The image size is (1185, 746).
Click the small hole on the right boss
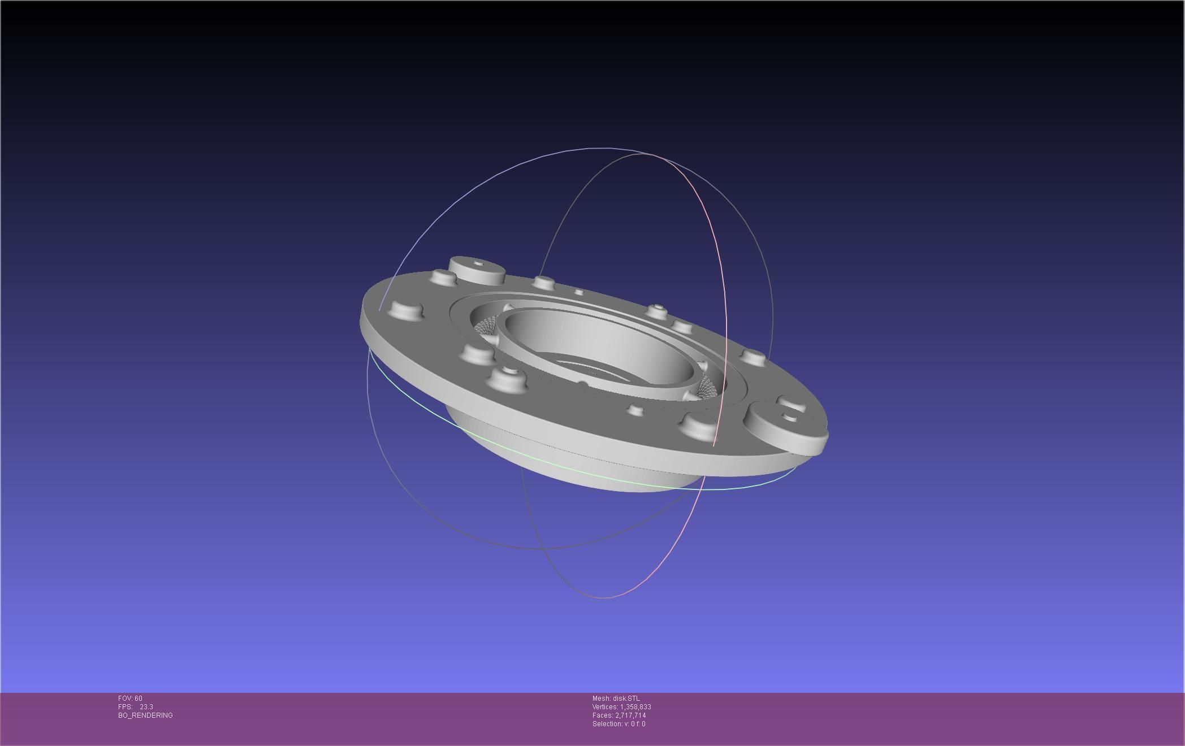pos(790,417)
